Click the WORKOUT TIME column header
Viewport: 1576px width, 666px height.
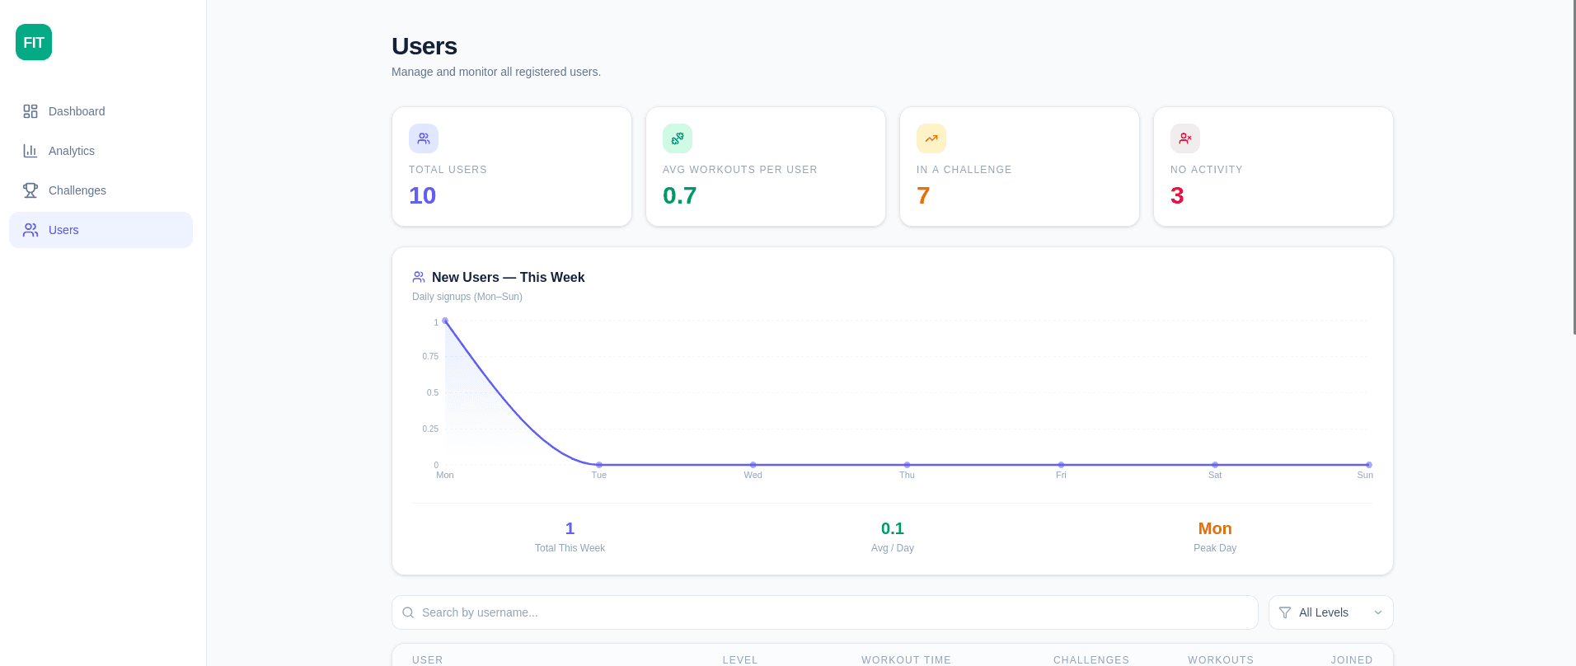tap(906, 660)
